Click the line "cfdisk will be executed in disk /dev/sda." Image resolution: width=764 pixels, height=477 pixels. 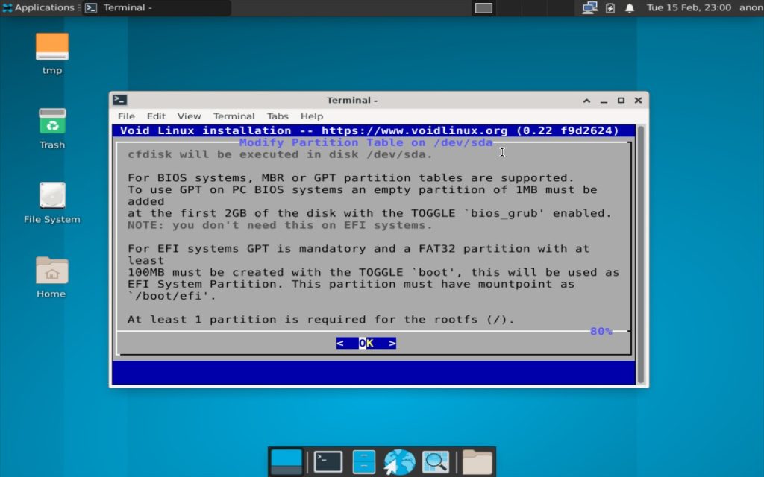coord(280,154)
